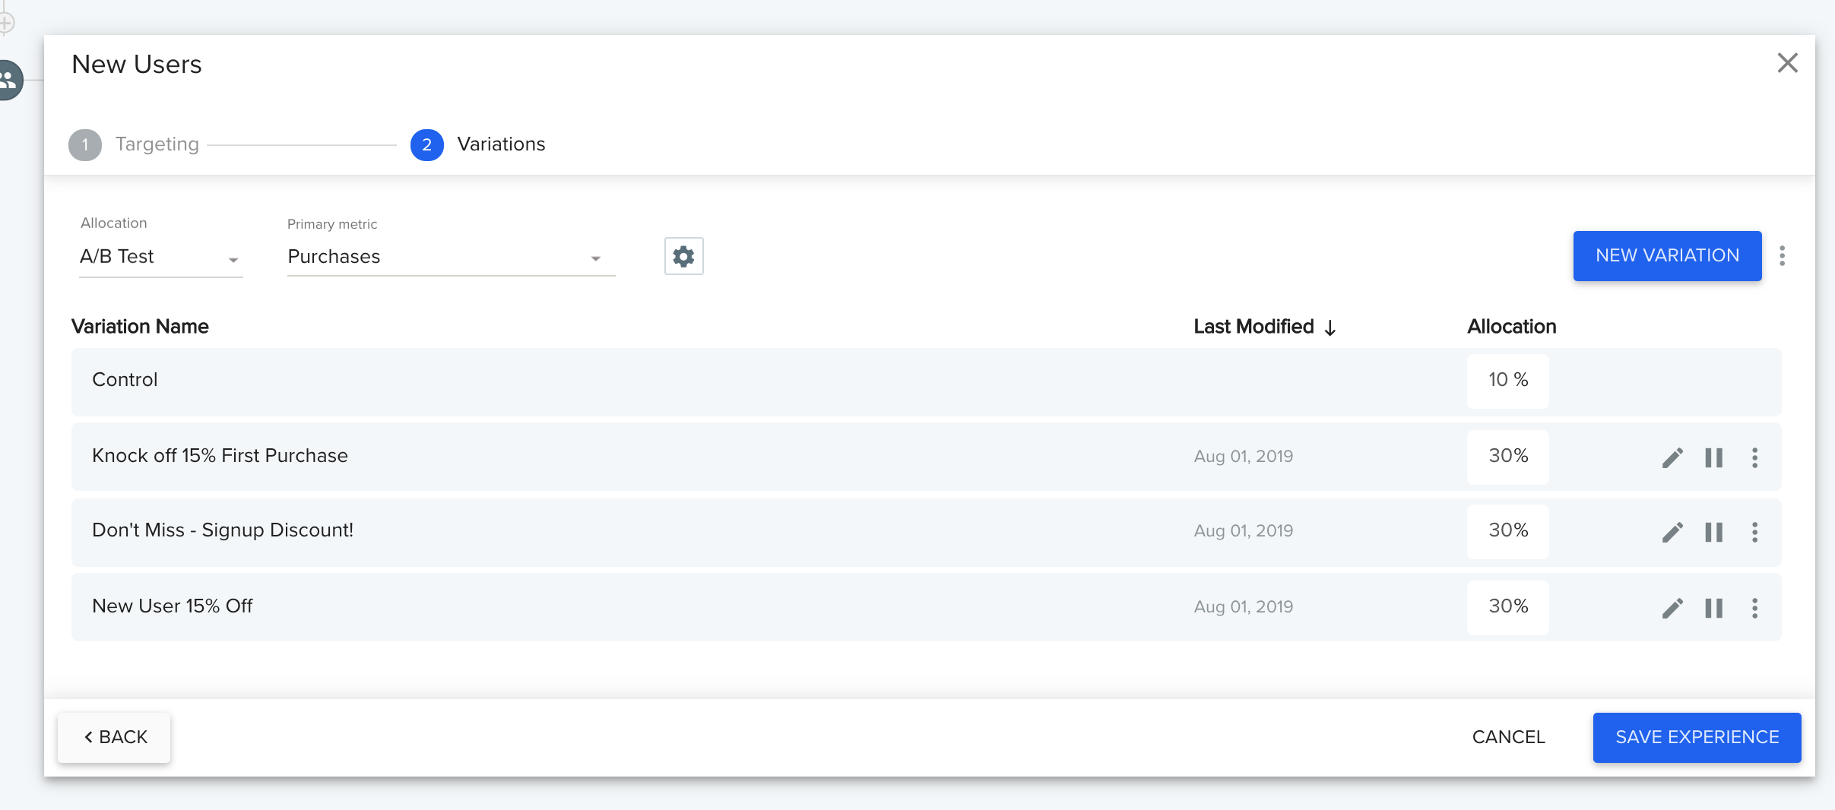Select the Don't Miss - Signup Discount! name
Viewport: 1835px width, 810px height.
(223, 530)
